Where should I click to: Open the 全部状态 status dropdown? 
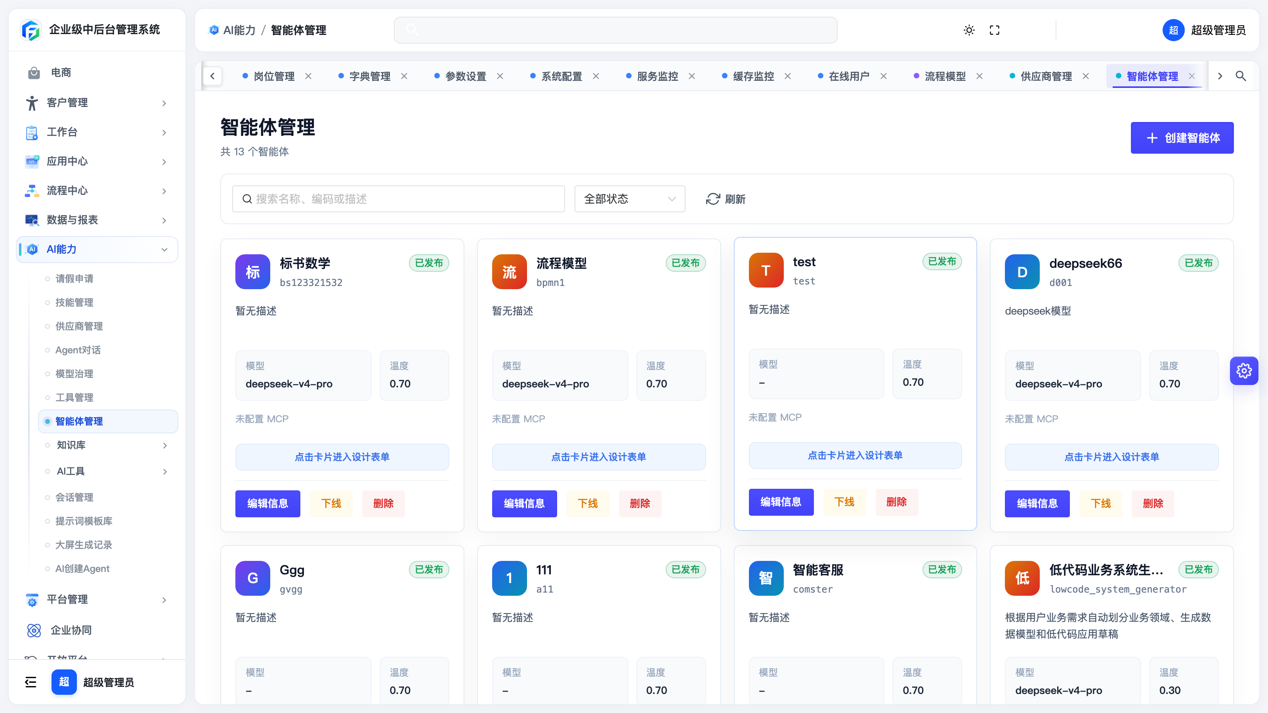coord(630,199)
